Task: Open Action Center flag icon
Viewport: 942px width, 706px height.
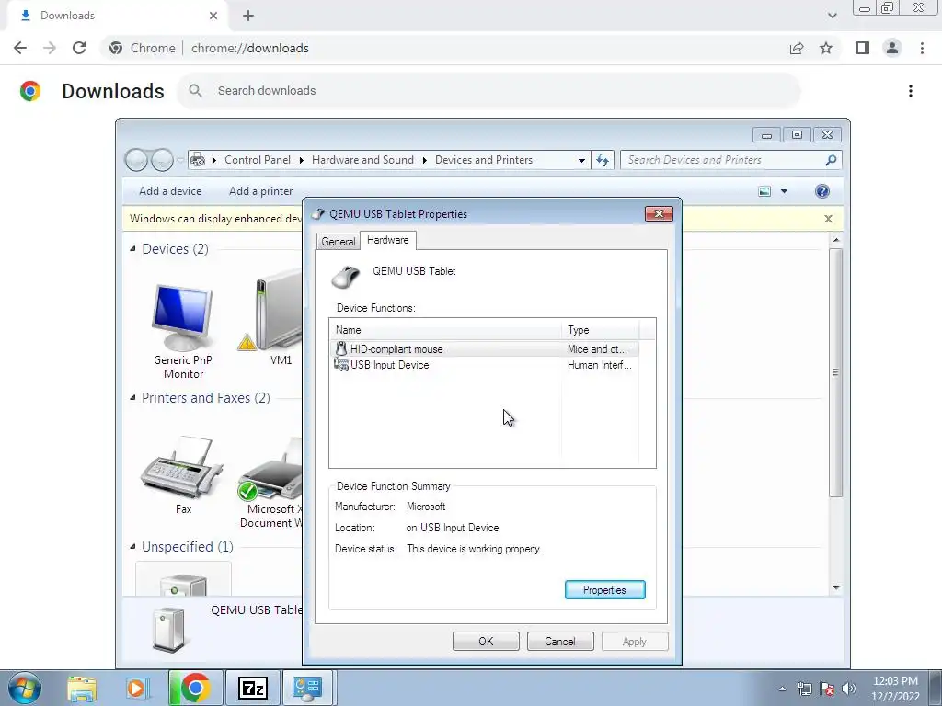Action: click(x=827, y=689)
